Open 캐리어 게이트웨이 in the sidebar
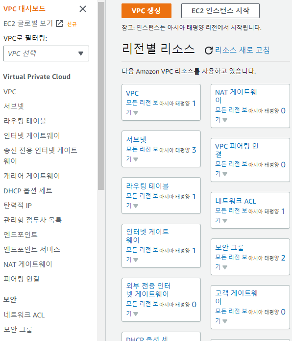 32,176
